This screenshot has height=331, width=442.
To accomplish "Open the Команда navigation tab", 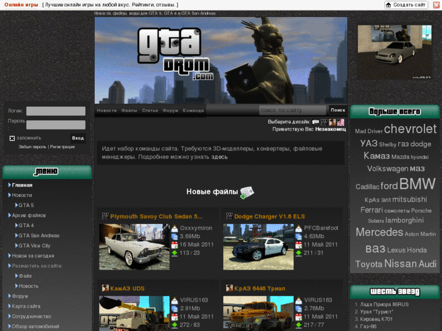I will click(x=193, y=111).
